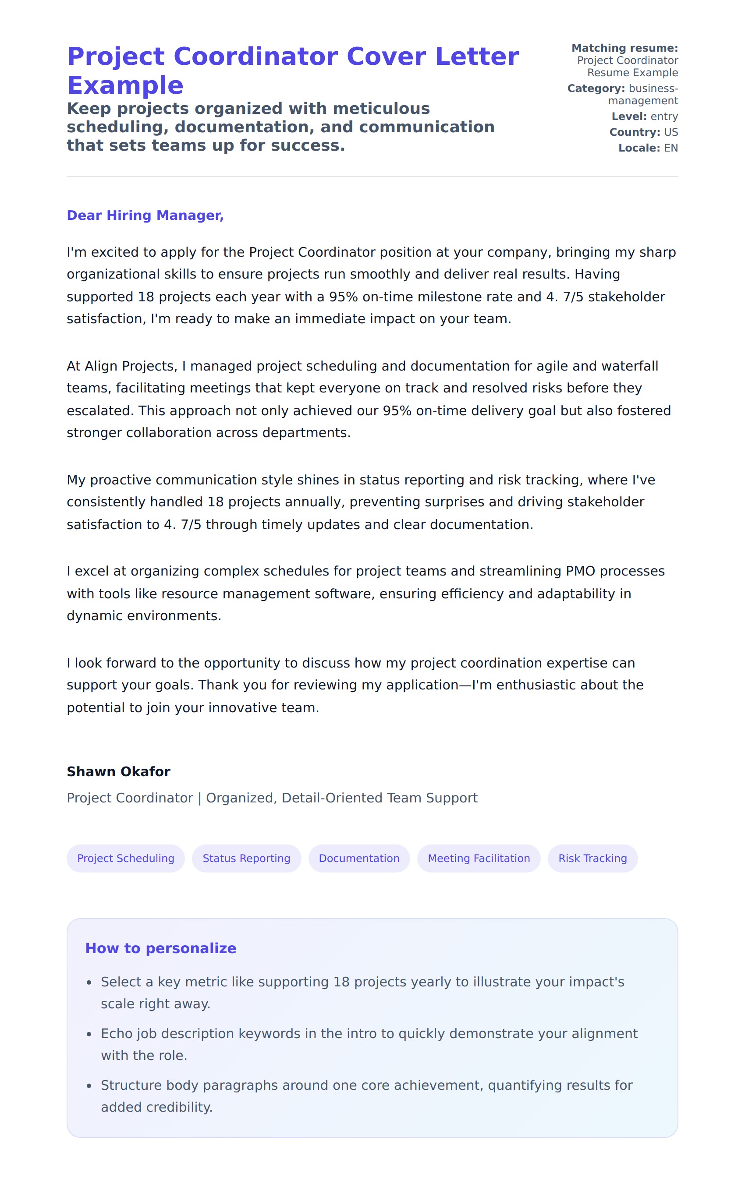The height and width of the screenshot is (1180, 745).
Task: Select the Status Reporting skill tag
Action: click(x=246, y=858)
